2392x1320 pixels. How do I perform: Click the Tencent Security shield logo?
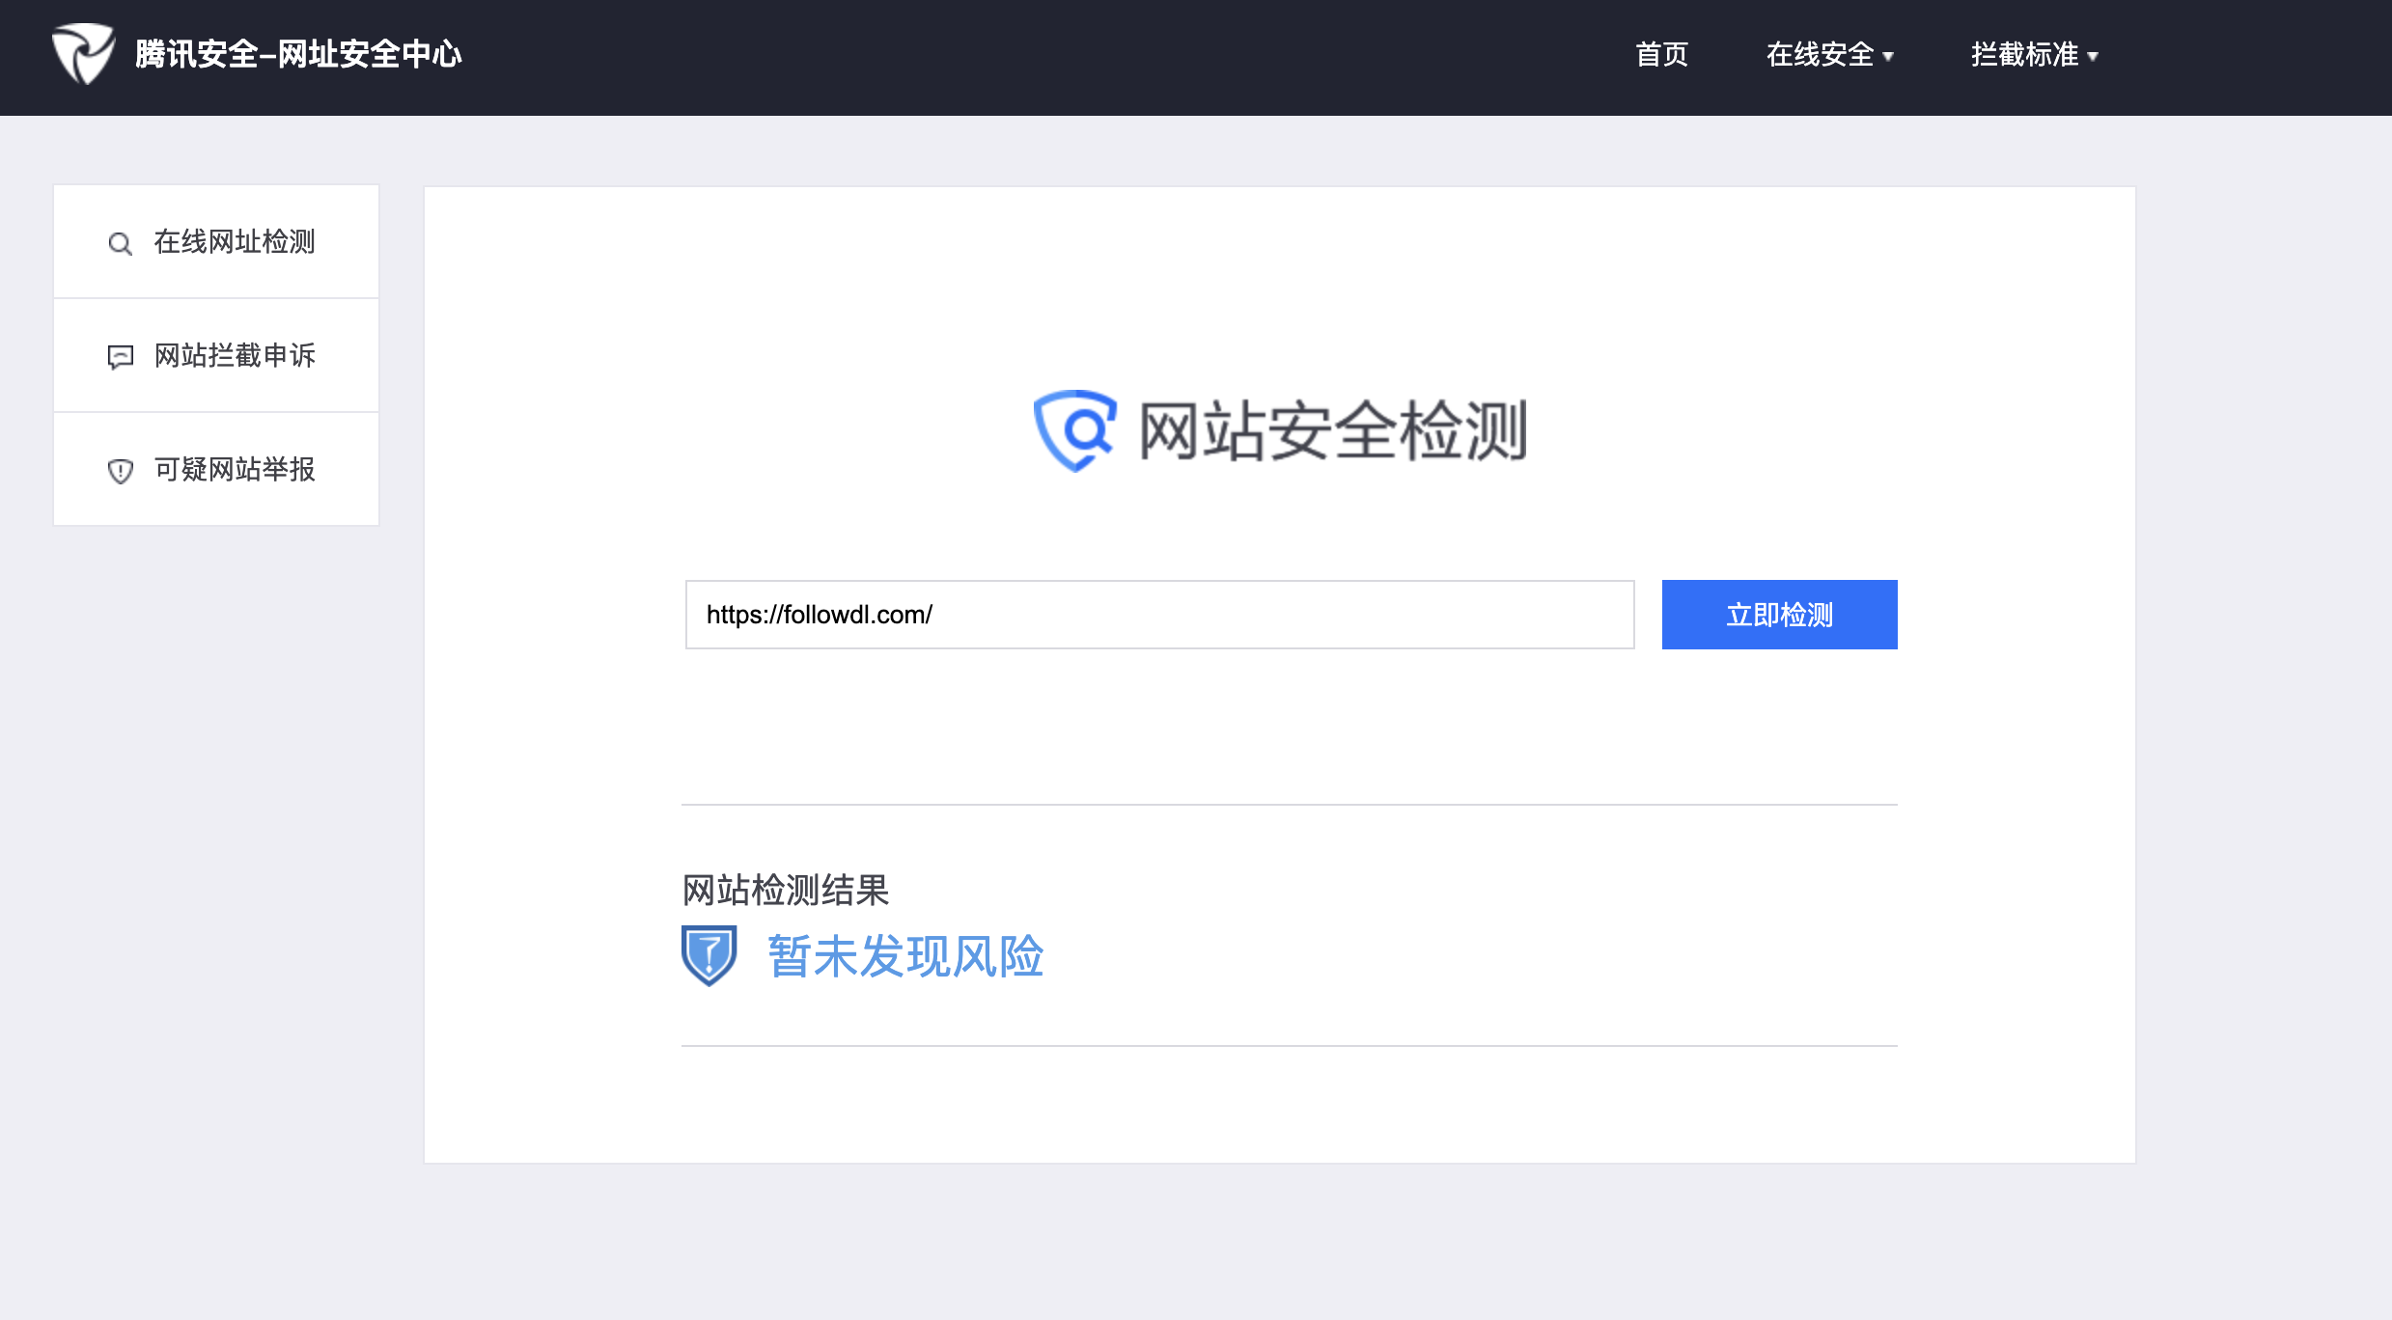pyautogui.click(x=83, y=54)
